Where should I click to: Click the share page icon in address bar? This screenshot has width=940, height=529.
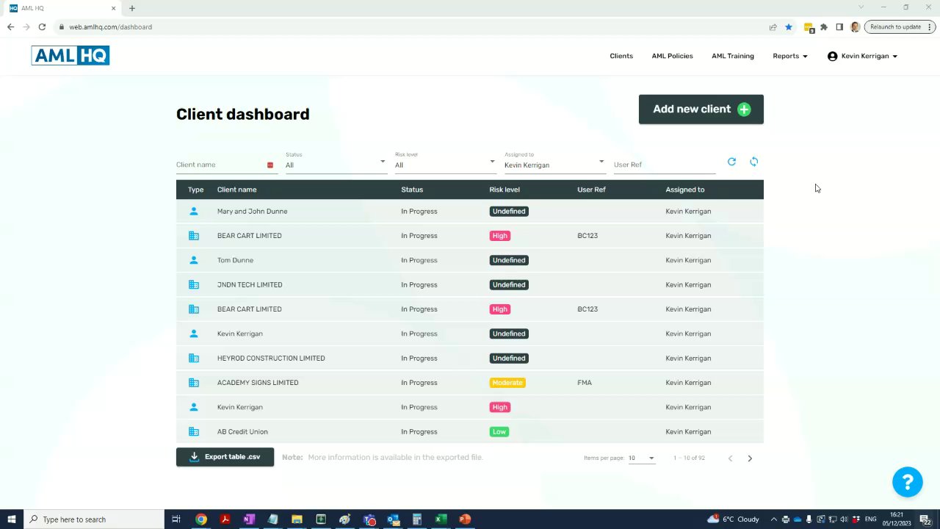coord(773,27)
